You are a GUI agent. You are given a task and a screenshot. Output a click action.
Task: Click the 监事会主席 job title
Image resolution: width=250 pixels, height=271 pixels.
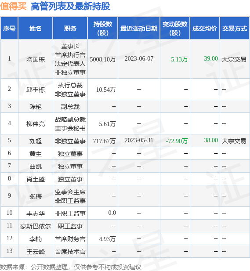tap(70, 192)
